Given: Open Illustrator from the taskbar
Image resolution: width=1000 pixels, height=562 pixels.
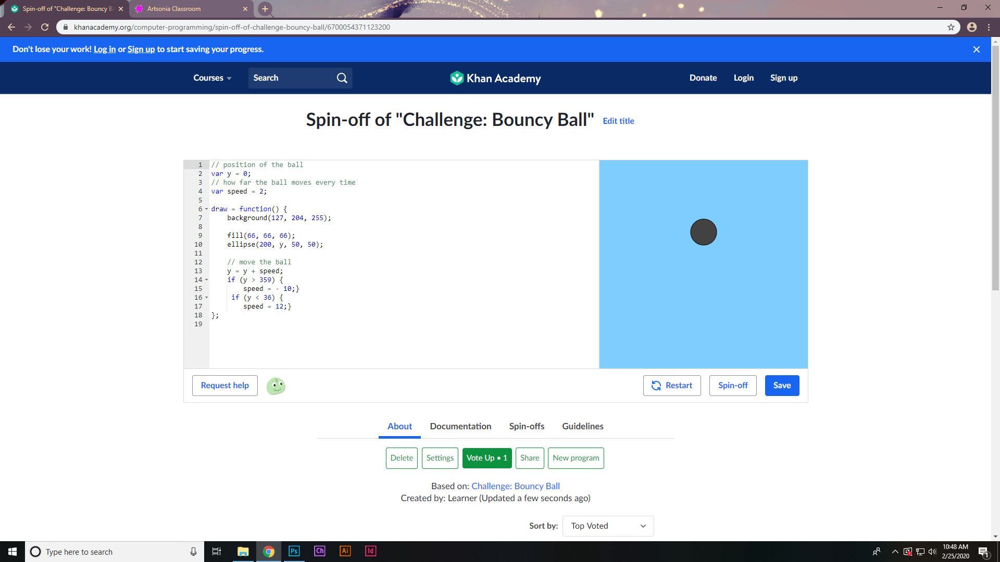Looking at the screenshot, I should coord(345,551).
